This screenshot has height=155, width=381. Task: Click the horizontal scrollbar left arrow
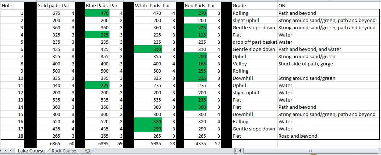241,151
